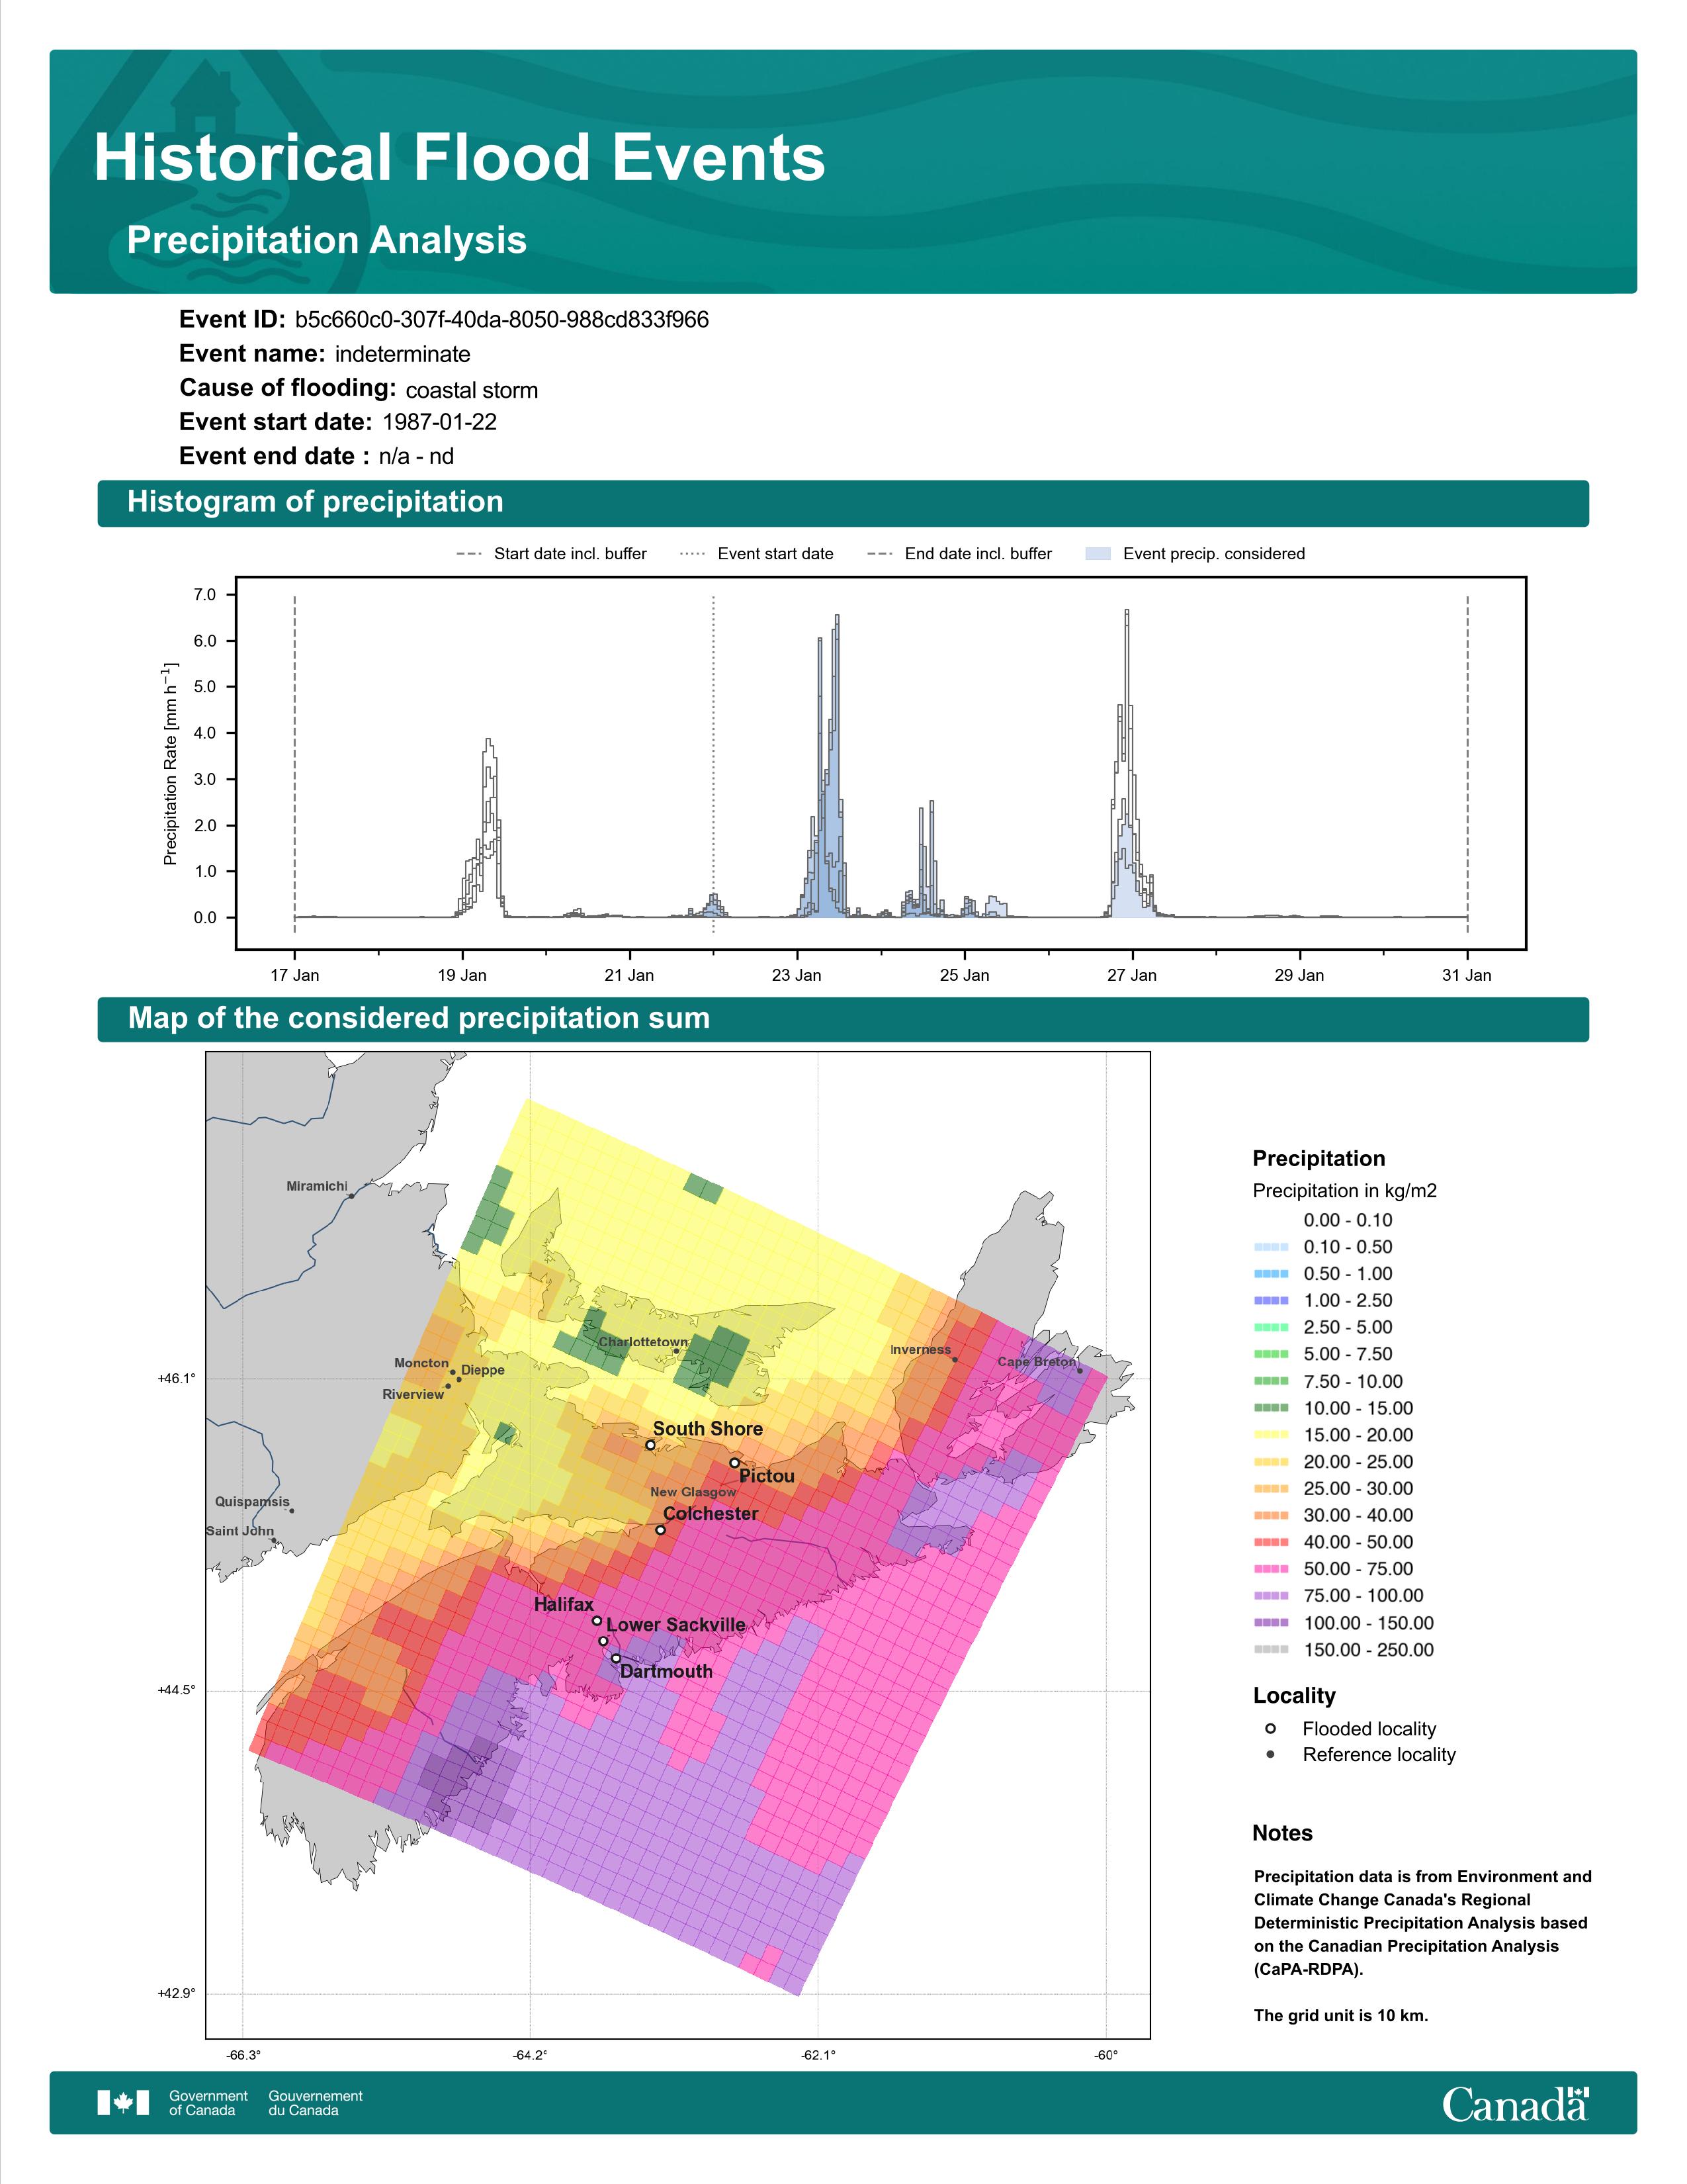Click the 7.0 y-axis tick label

pyautogui.click(x=205, y=595)
